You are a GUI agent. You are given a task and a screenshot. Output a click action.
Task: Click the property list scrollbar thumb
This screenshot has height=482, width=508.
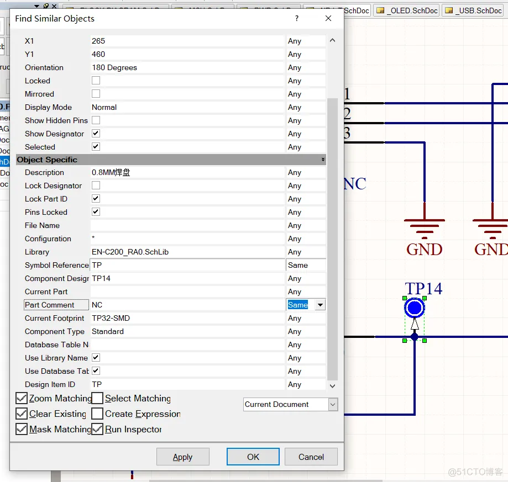click(332, 240)
